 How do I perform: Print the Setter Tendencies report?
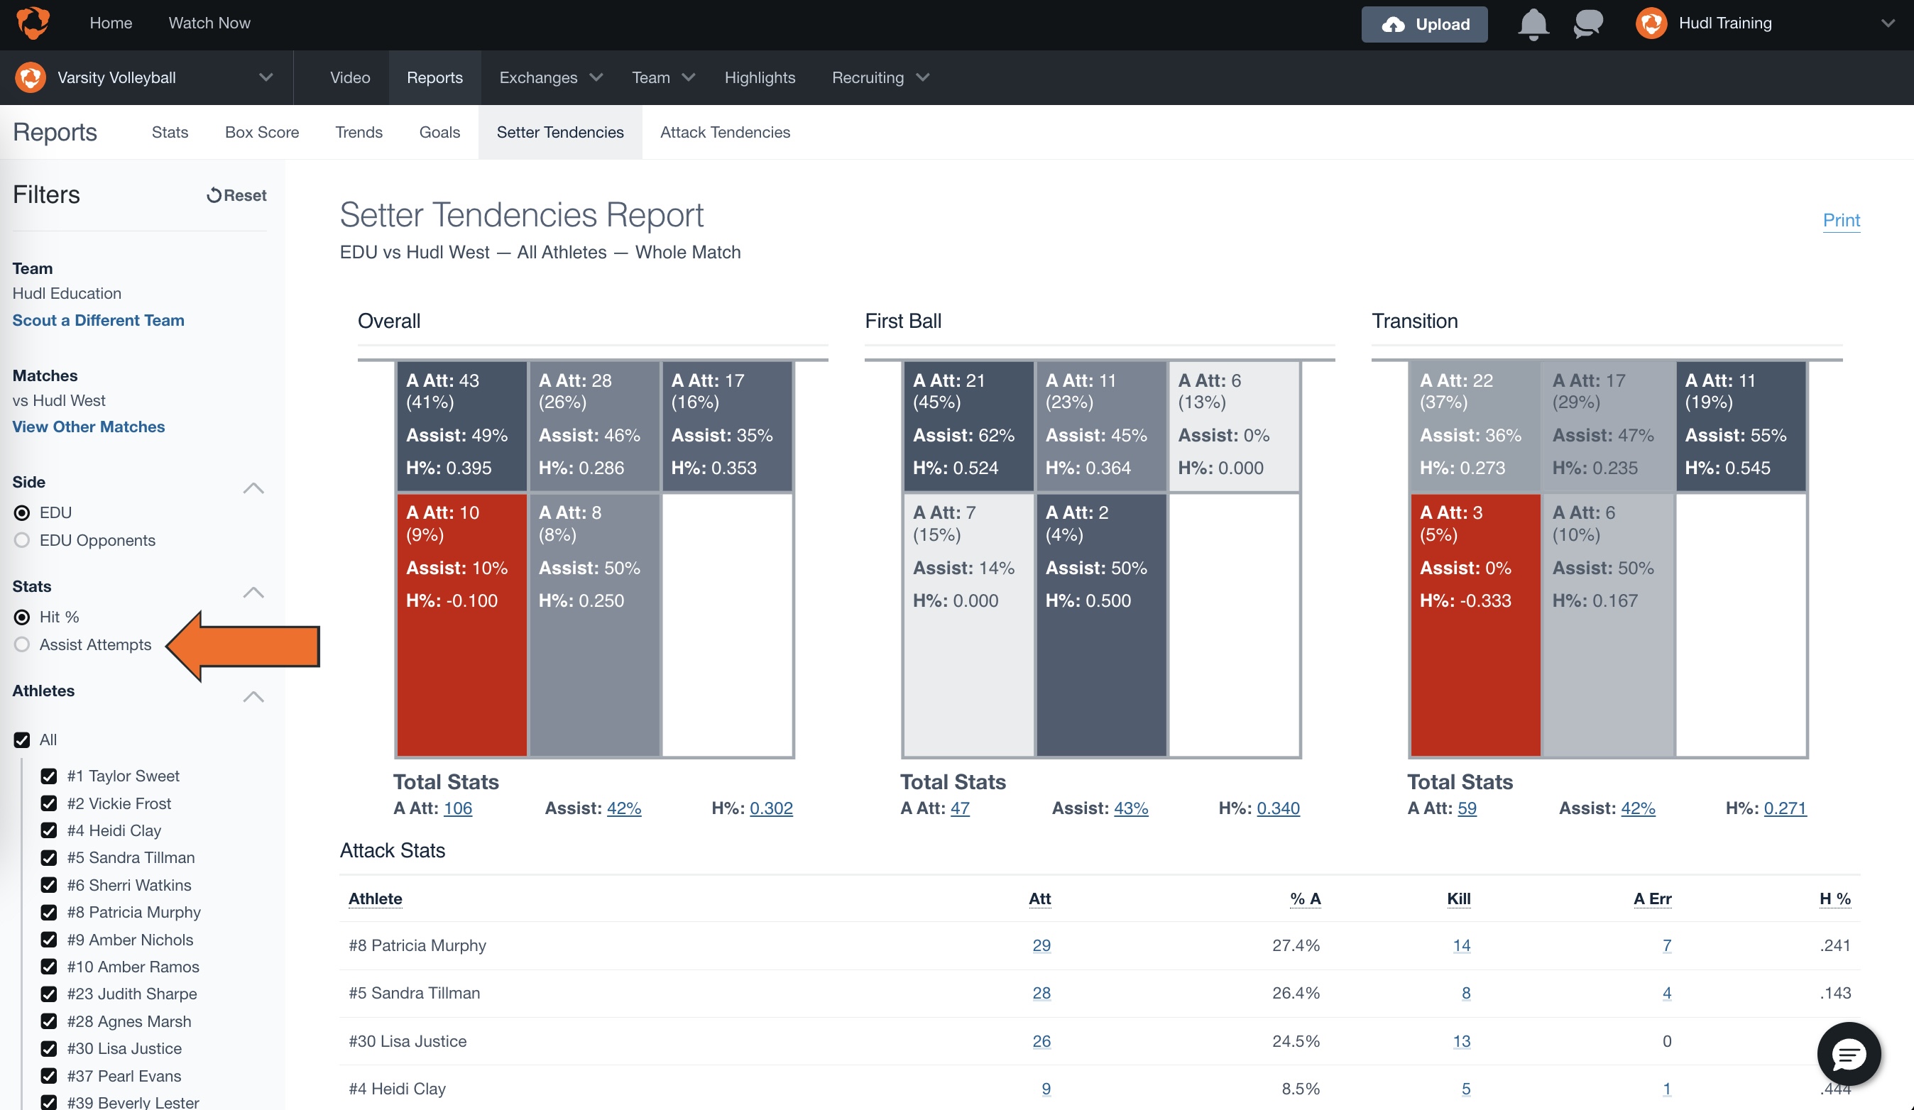1841,220
